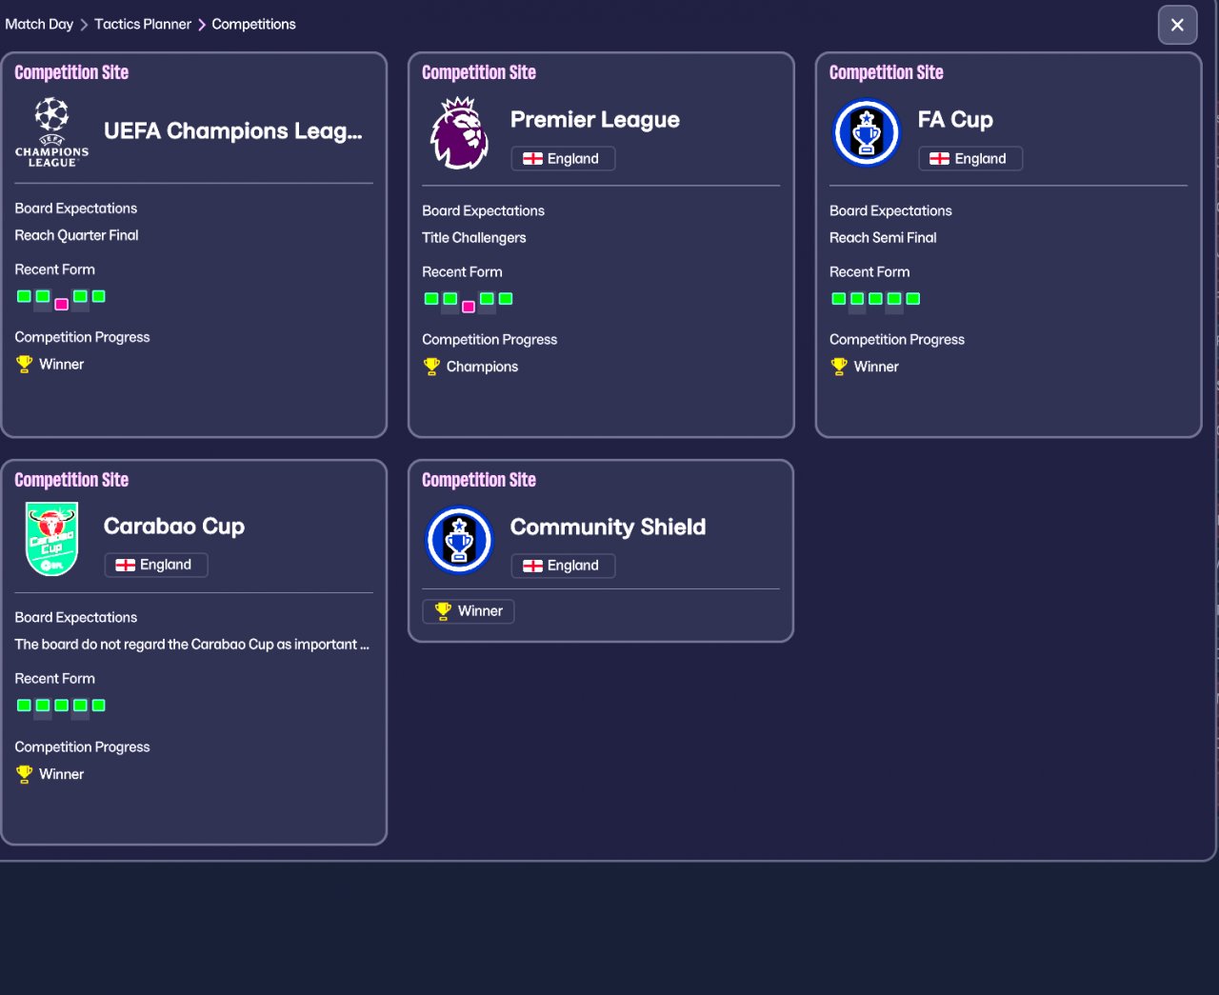This screenshot has height=995, width=1219.
Task: Click trophy icon beside FA Cup Winner
Action: coord(839,366)
